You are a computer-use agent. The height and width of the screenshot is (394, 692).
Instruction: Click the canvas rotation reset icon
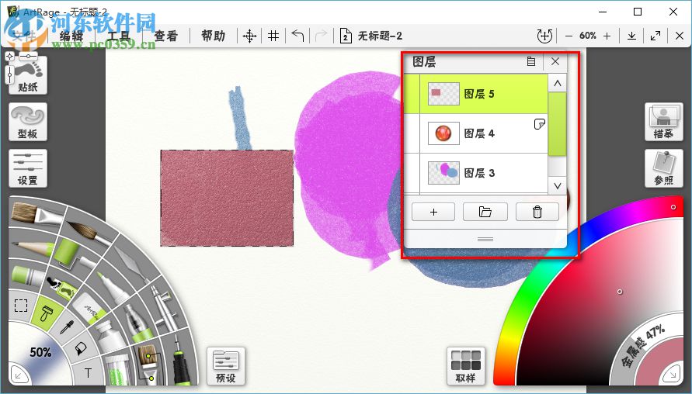544,36
